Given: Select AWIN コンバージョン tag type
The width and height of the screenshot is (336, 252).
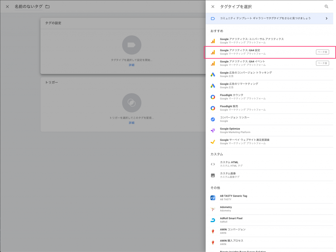Looking at the screenshot, I should [x=269, y=231].
